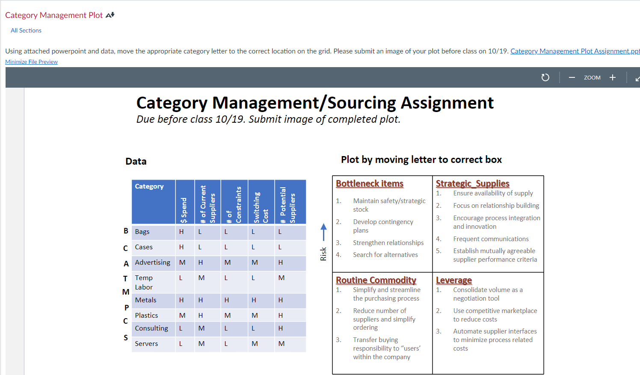Screen dimensions: 640x375
Task: Click the Category Management Plot heading
Action: click(53, 15)
